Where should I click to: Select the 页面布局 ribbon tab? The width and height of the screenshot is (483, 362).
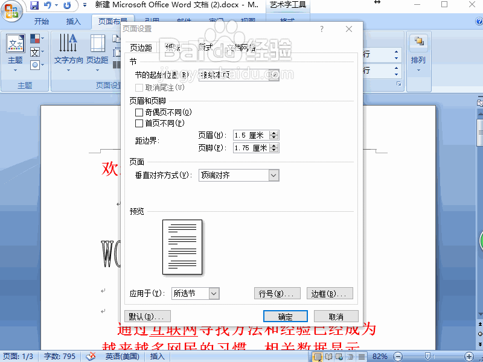113,21
